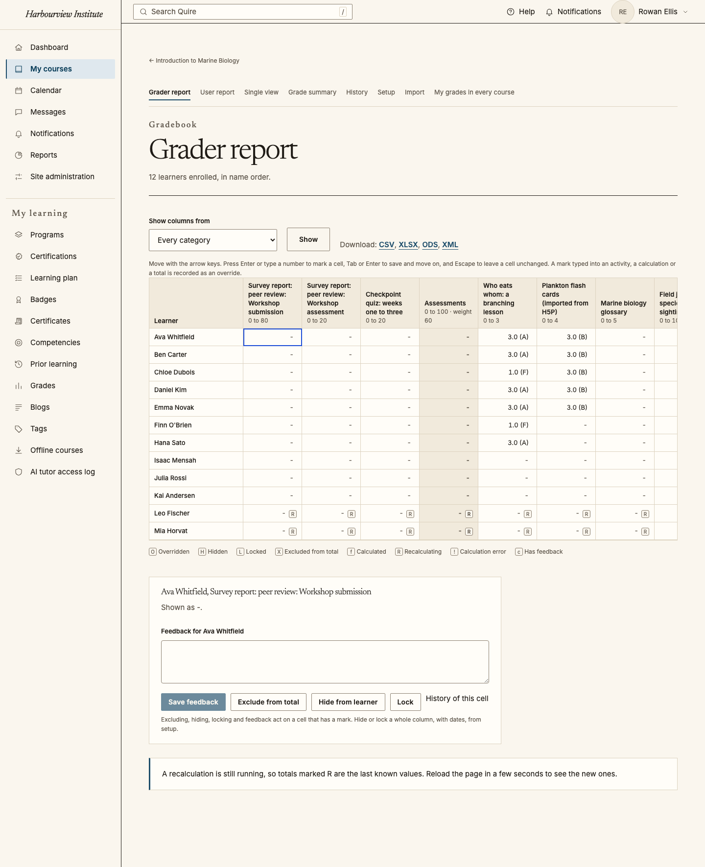Screen dimensions: 705x867
Task: Expand the Rowan Ellis account menu chevron
Action: pyautogui.click(x=685, y=12)
